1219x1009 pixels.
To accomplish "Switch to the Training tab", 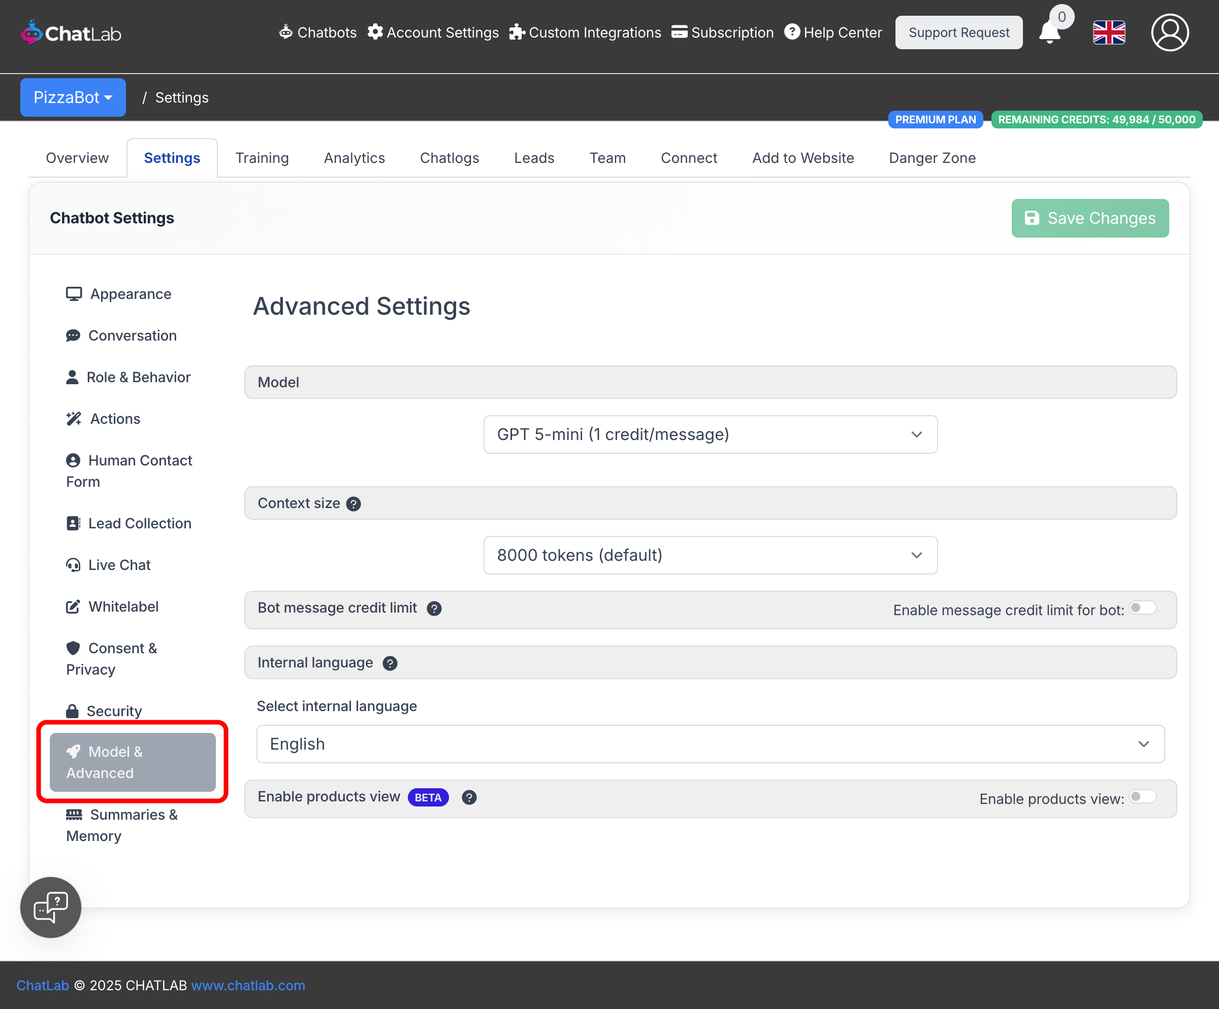I will (262, 158).
